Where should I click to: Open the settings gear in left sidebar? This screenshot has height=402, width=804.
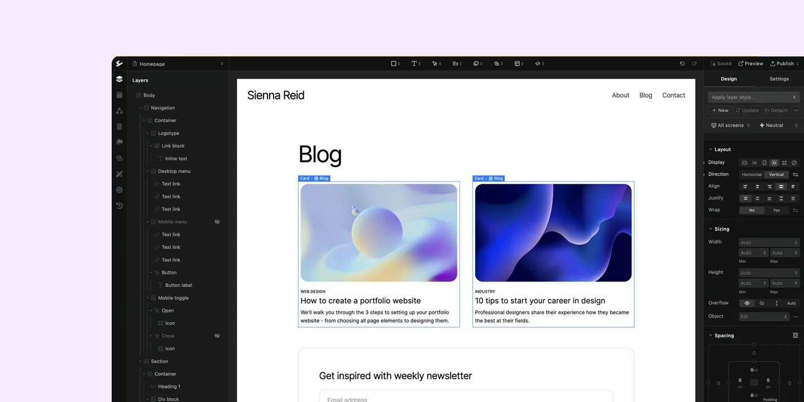(119, 190)
